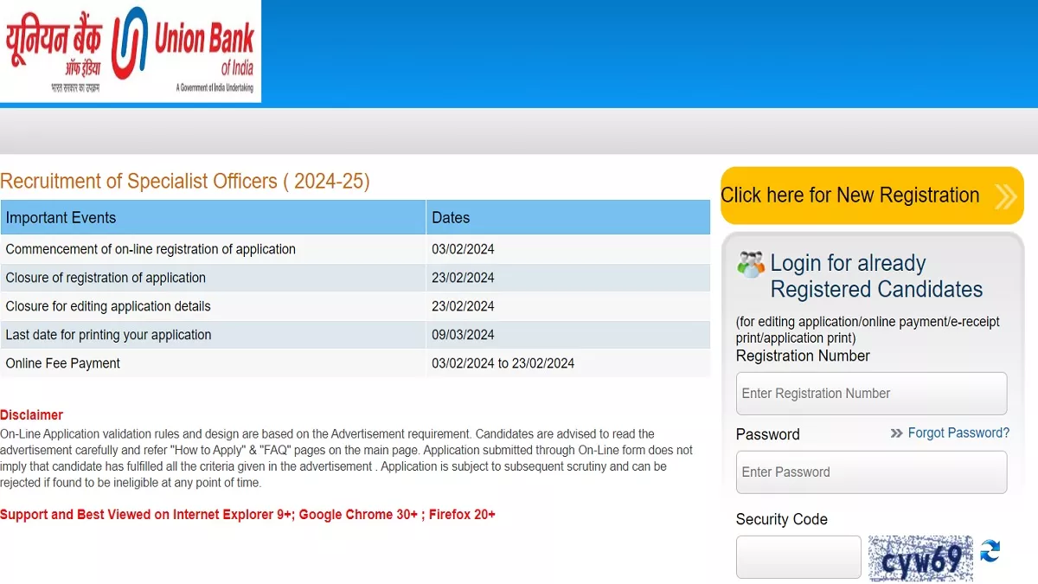
Task: Click the double chevron on New Registration
Action: coord(1005,196)
